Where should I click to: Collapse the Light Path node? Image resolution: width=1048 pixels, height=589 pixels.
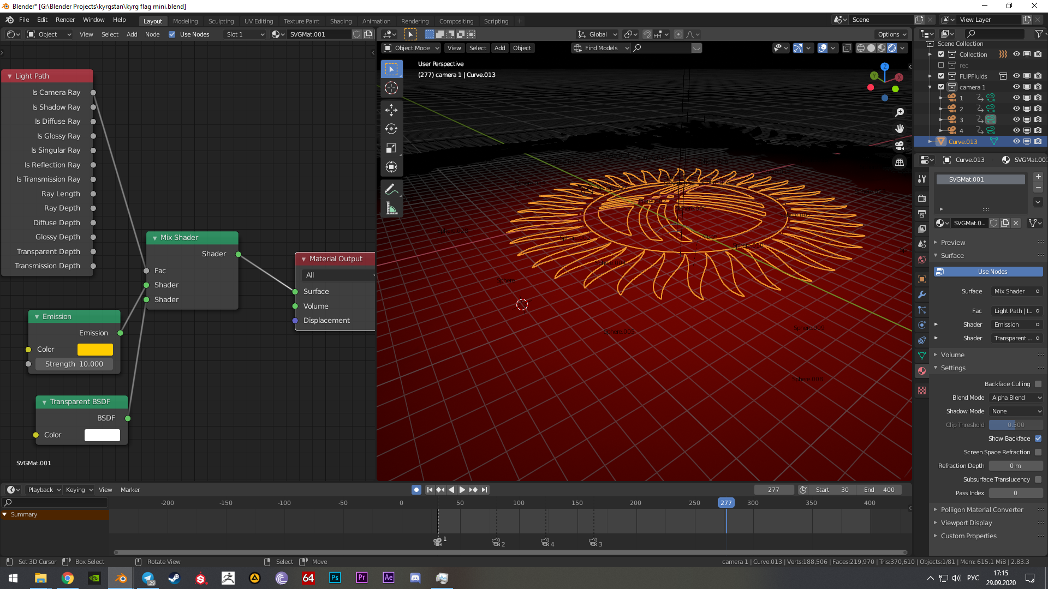(9, 76)
